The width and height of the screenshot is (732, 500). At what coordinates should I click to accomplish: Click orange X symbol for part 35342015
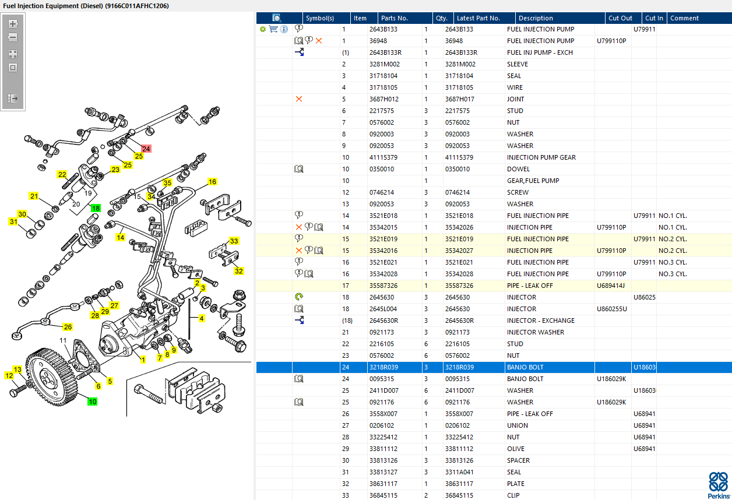point(299,227)
